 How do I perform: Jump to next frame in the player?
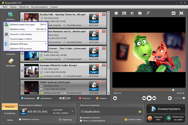154,98
